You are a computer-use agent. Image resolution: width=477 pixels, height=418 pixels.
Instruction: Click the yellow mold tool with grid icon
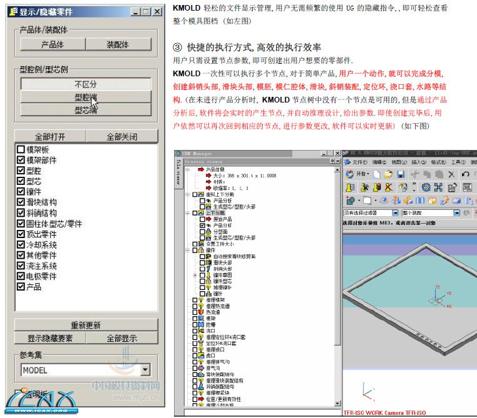[x=350, y=187]
